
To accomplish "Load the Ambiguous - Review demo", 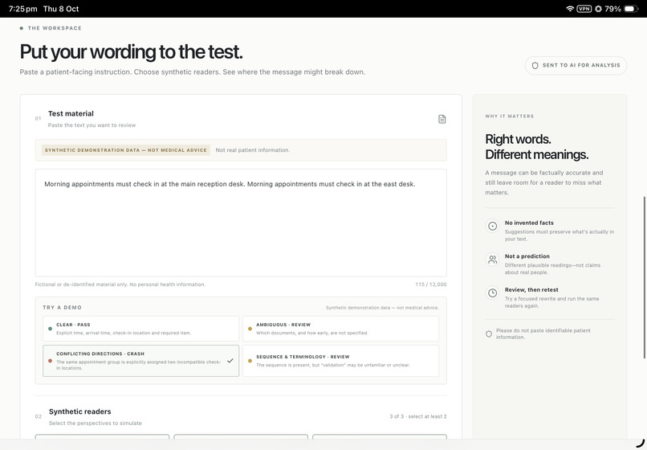I will point(340,329).
